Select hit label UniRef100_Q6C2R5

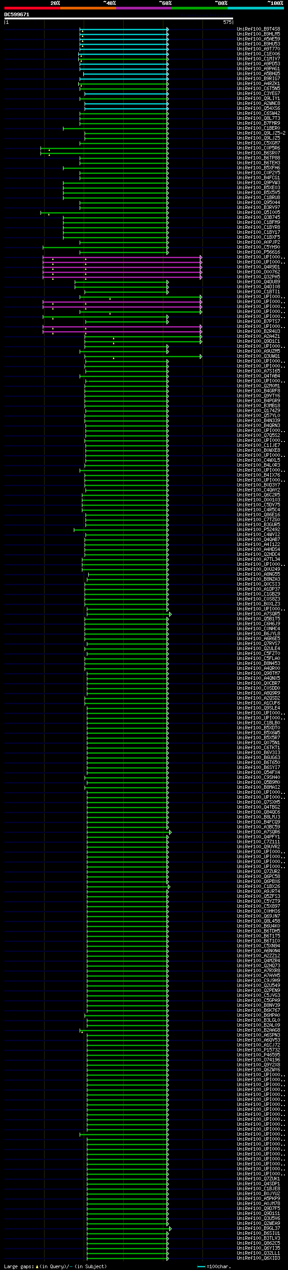point(258,495)
